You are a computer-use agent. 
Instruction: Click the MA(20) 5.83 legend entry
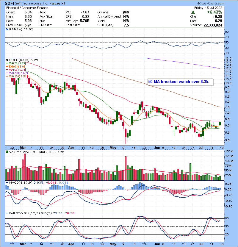[x=15, y=63]
